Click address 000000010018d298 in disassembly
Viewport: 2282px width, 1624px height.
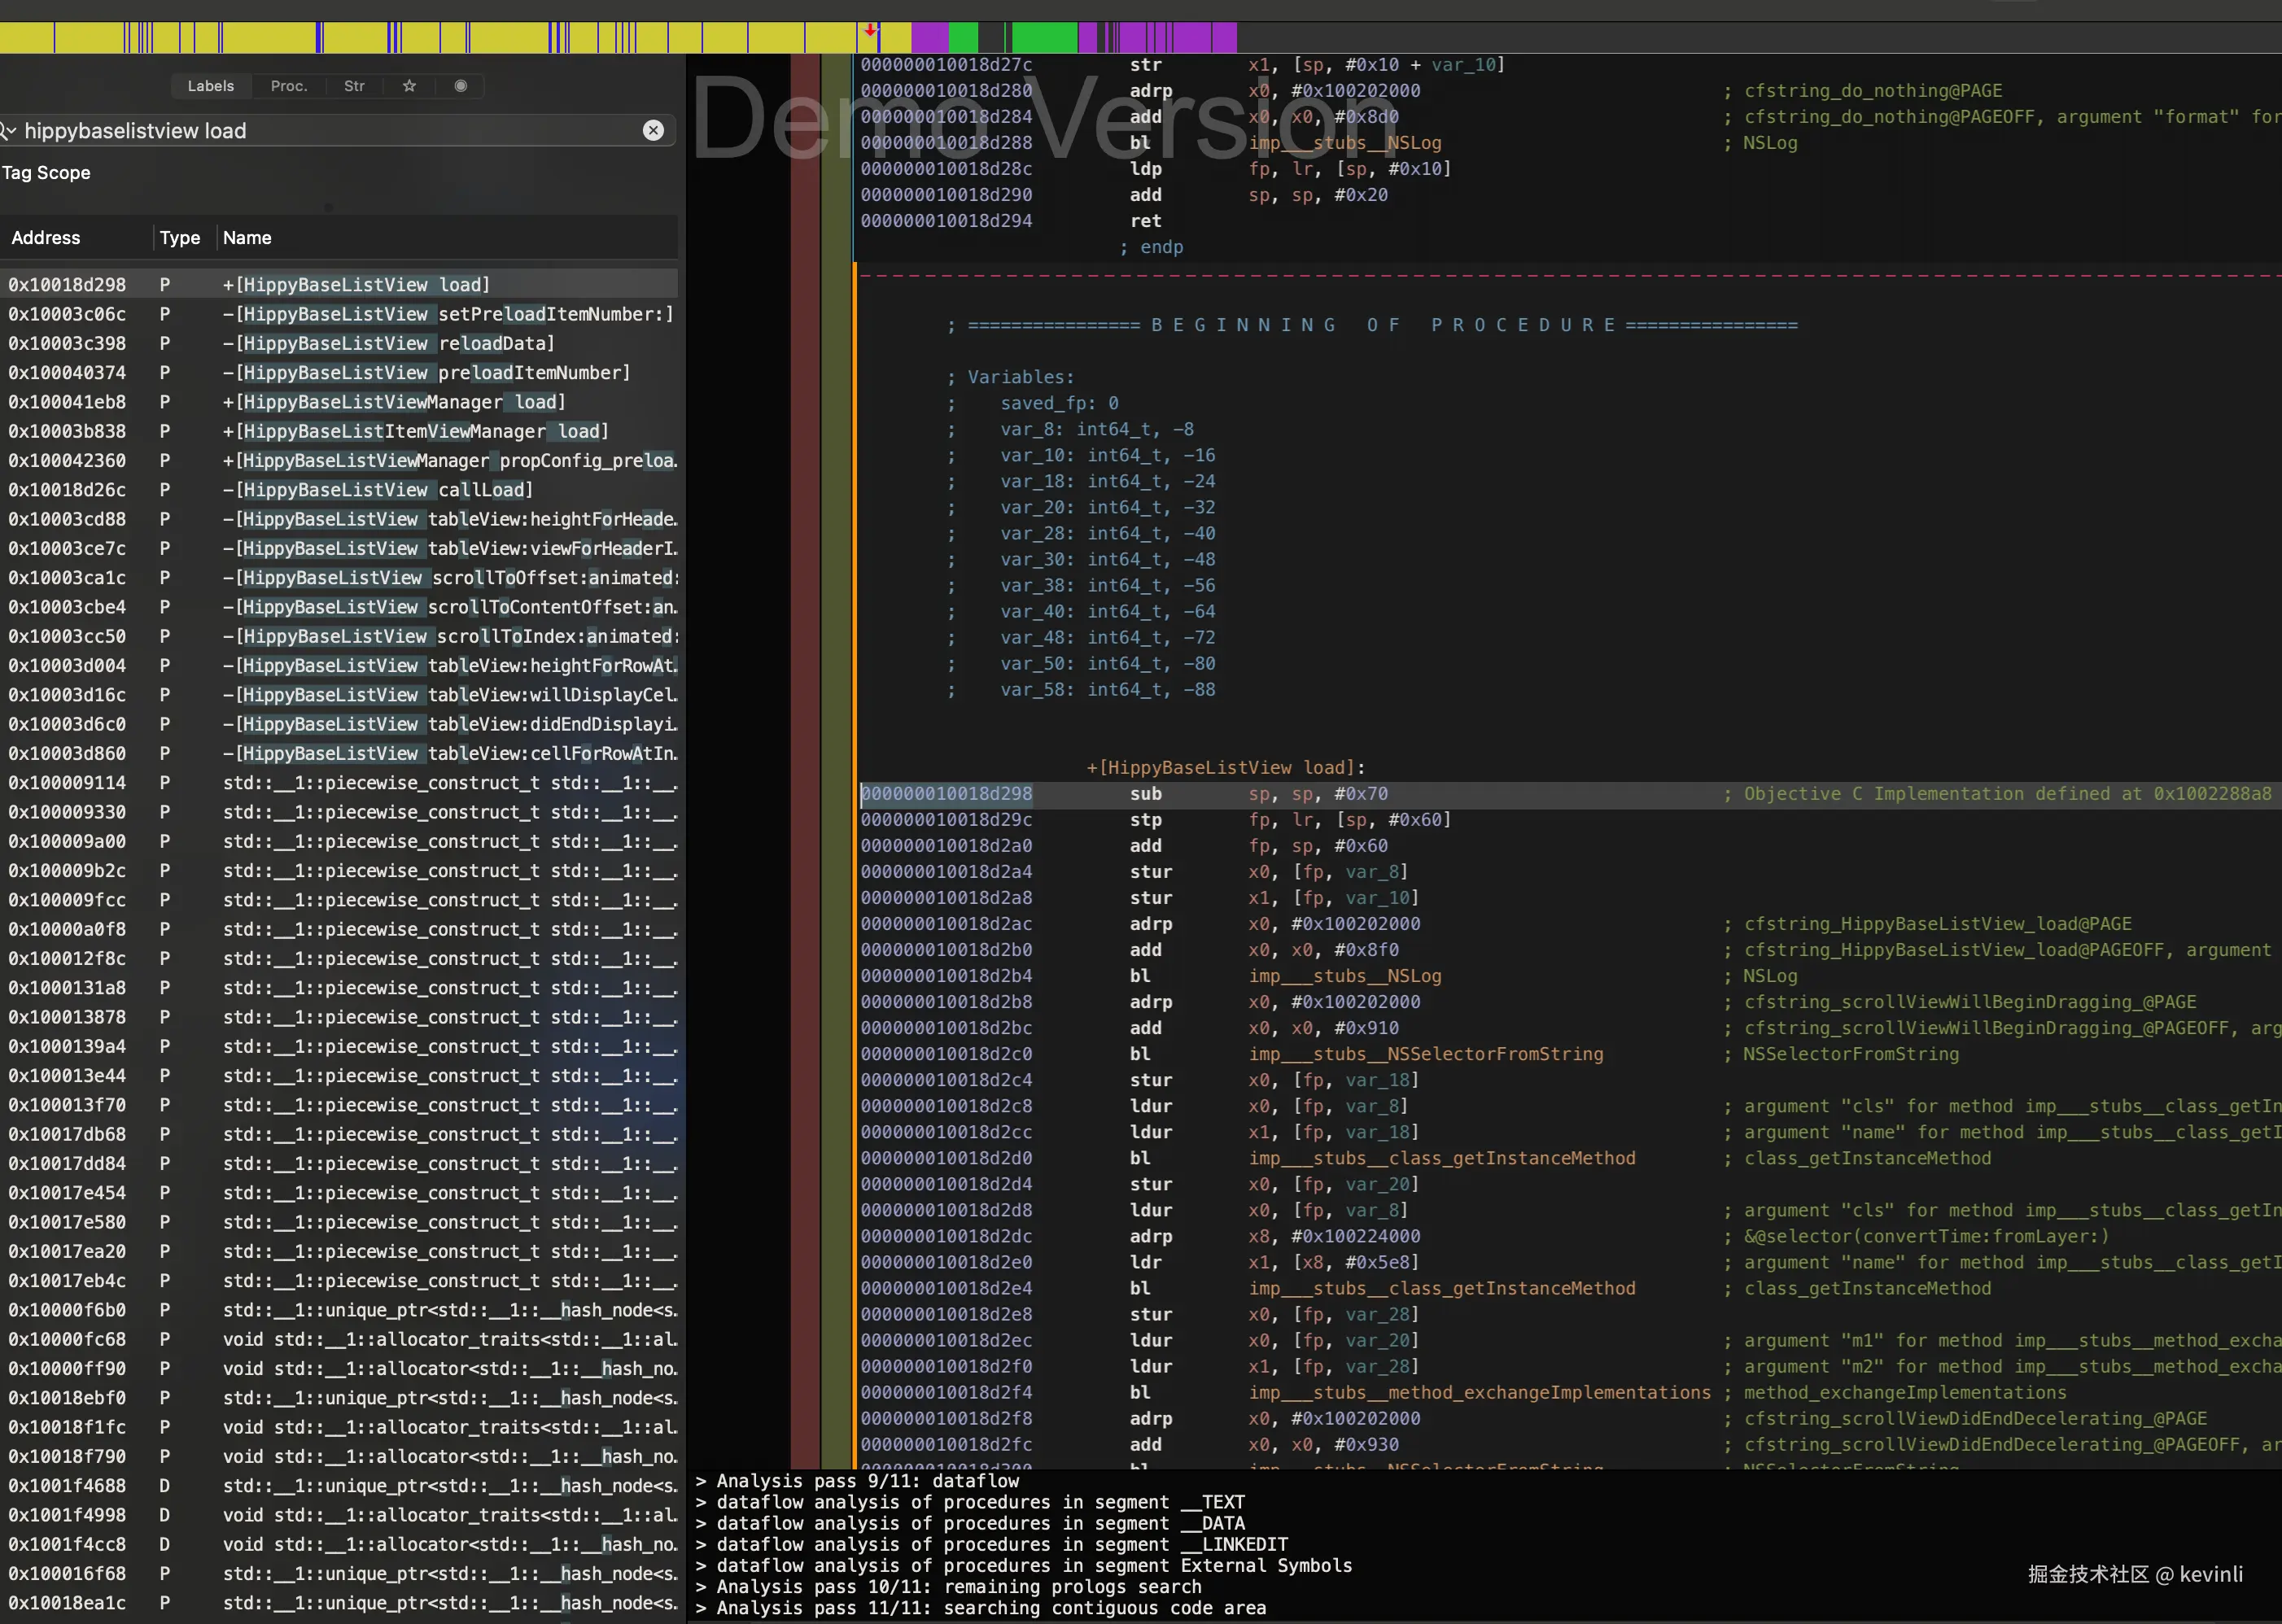pyautogui.click(x=946, y=794)
